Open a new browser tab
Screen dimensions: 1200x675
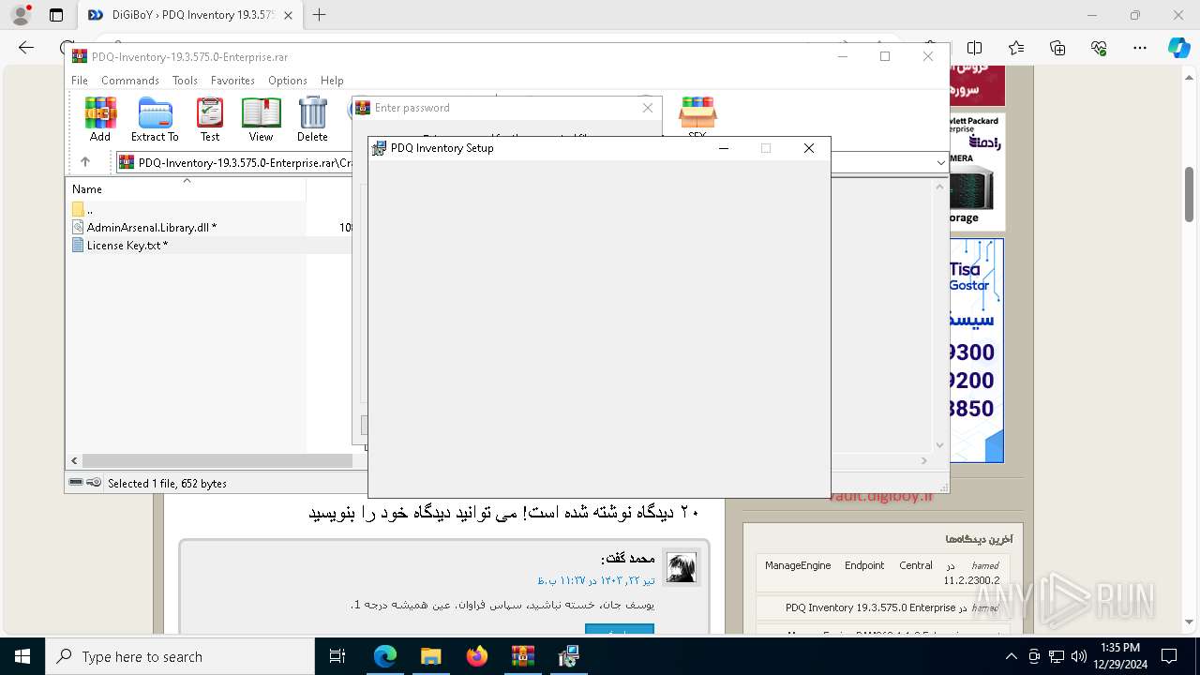320,15
